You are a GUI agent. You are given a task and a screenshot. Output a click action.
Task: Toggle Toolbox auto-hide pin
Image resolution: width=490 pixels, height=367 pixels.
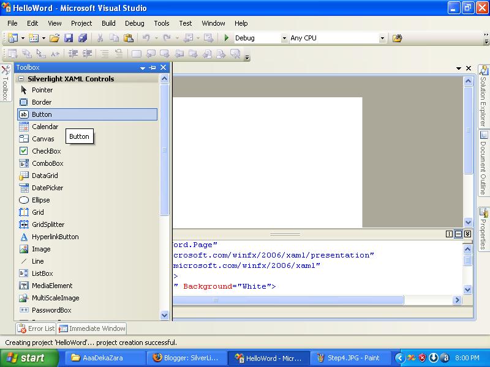(153, 67)
